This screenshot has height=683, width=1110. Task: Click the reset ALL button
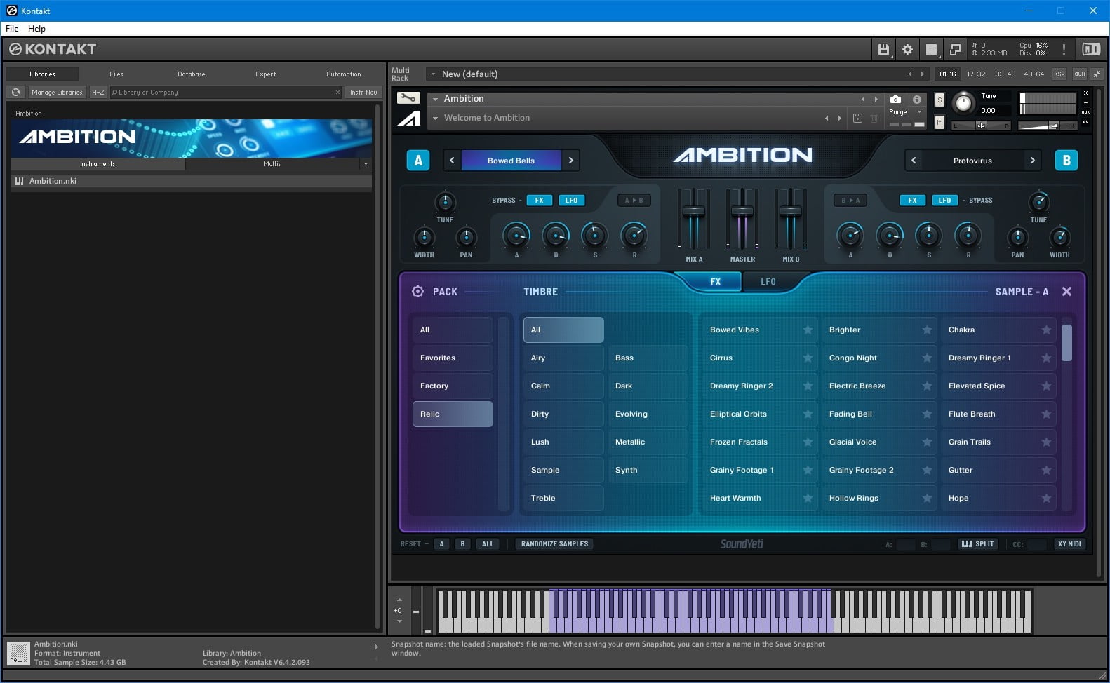pos(488,544)
